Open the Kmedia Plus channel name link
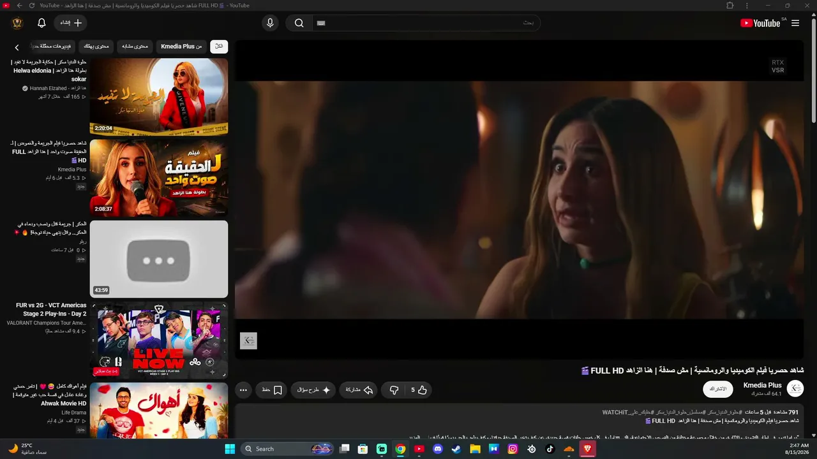The width and height of the screenshot is (817, 459). coord(763,385)
